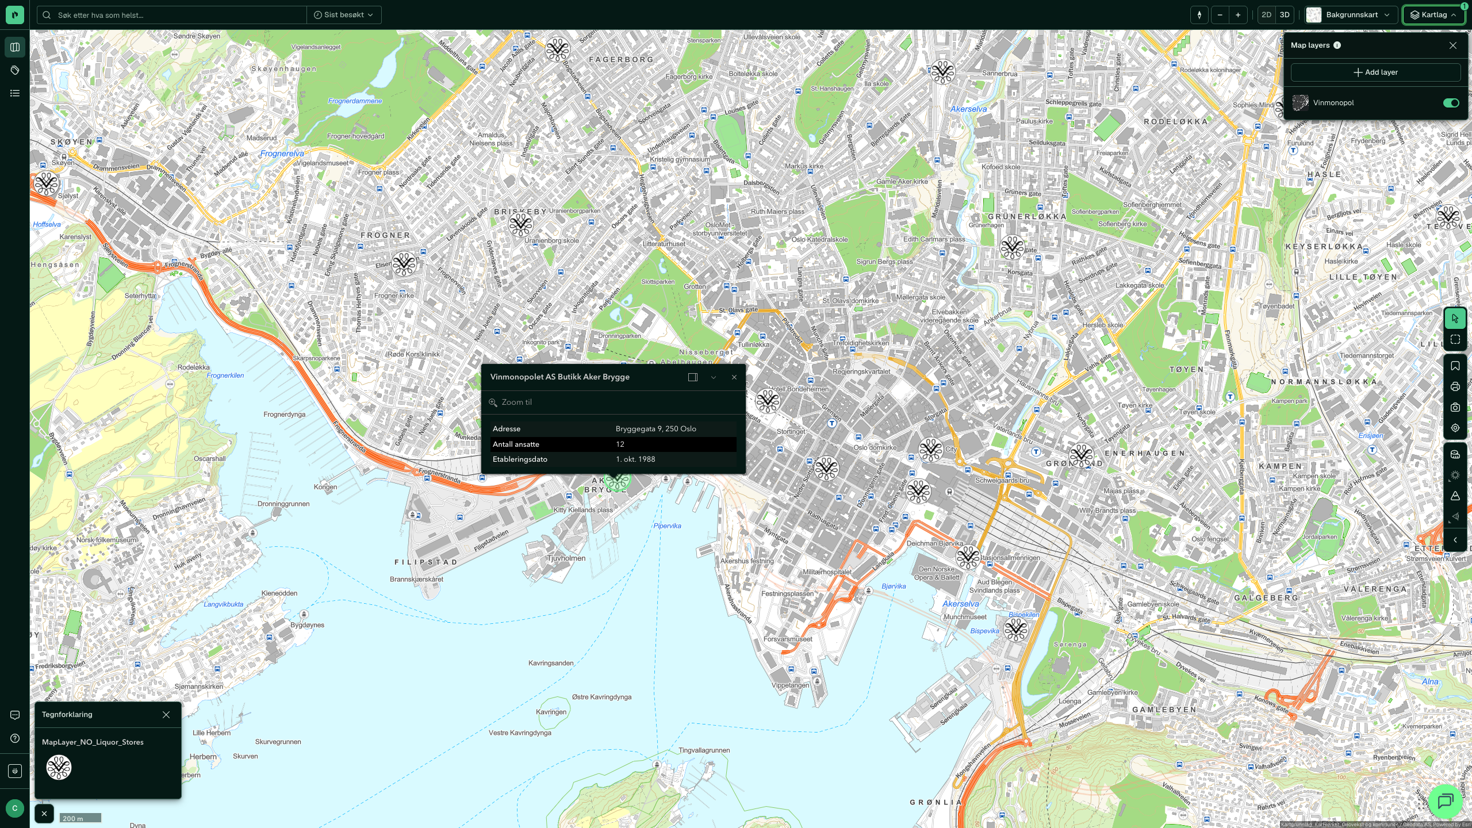Click the date value '1. okt. 1988'

pyautogui.click(x=635, y=459)
